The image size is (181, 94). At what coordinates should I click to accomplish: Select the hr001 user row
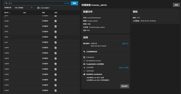tap(41, 74)
